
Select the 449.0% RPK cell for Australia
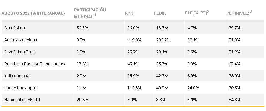click(135, 40)
